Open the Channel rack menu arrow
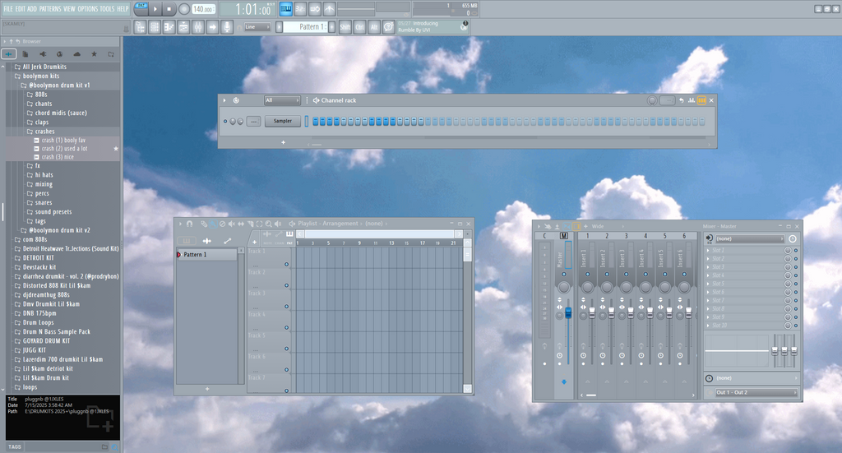This screenshot has height=453, width=842. pos(224,100)
